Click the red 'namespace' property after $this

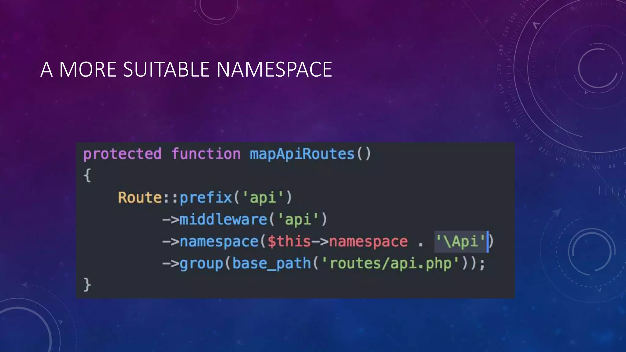[x=368, y=241]
